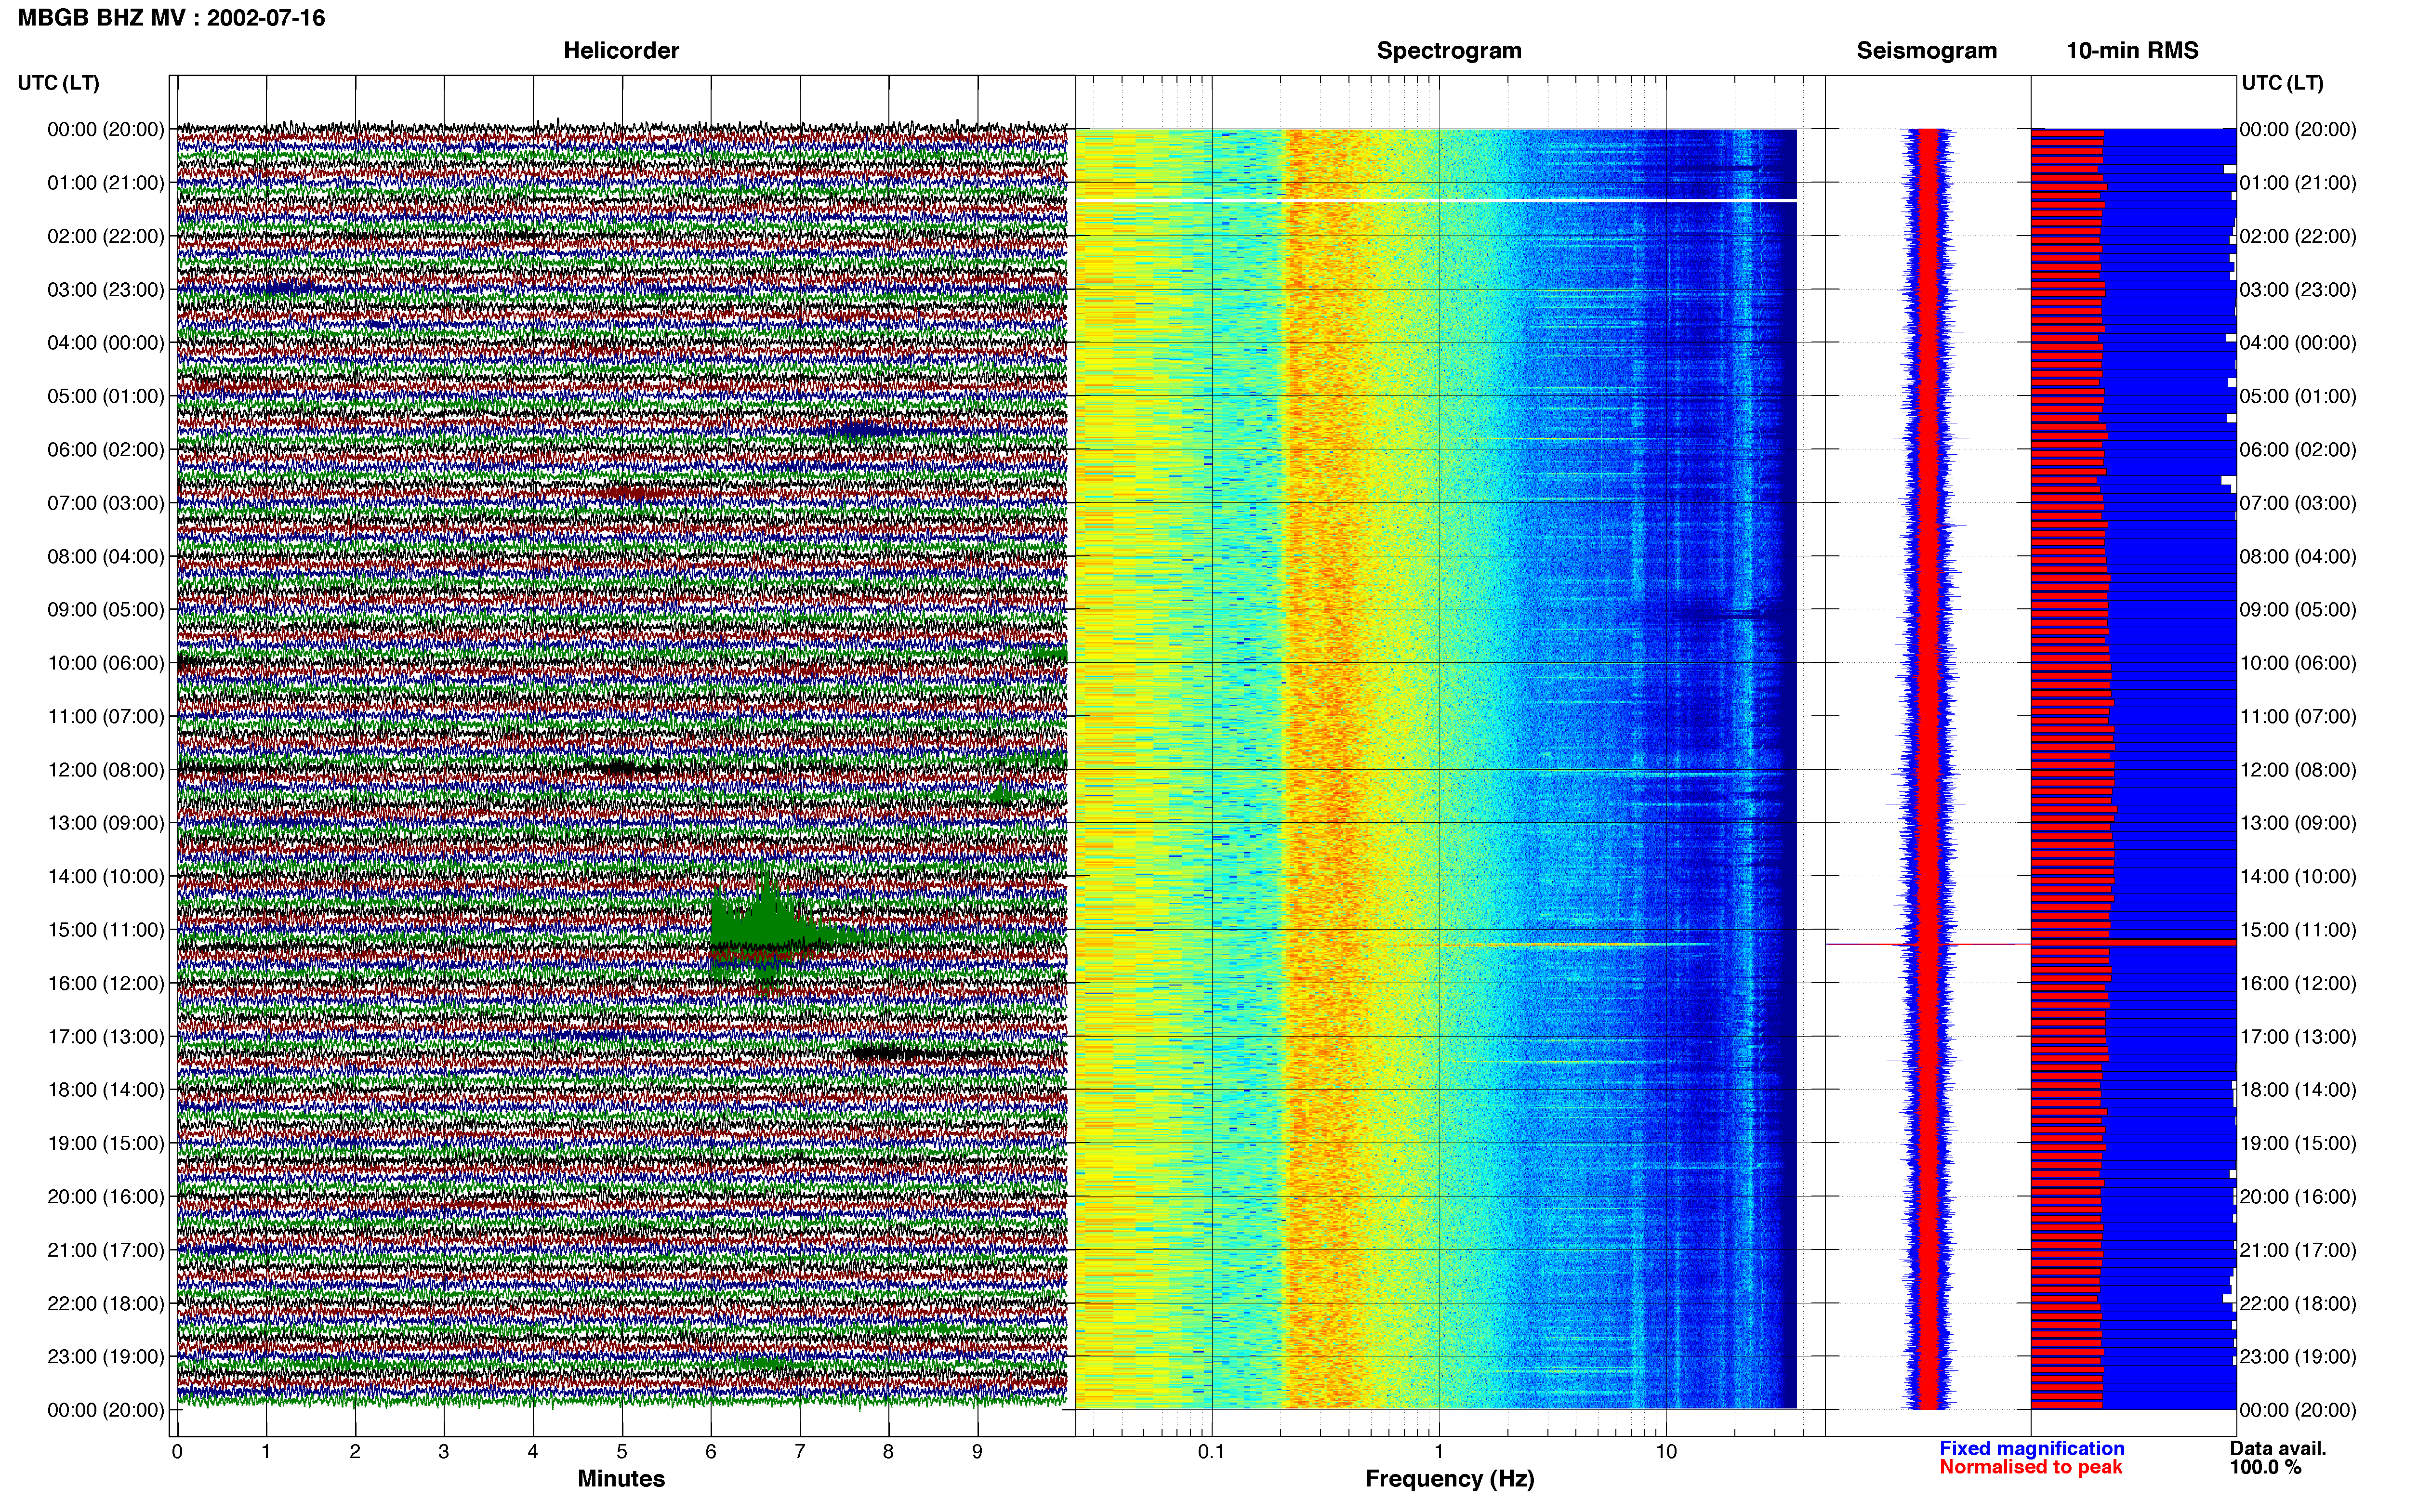The height and width of the screenshot is (1512, 2418).
Task: Click the left '08:00 (04:00)' time label
Action: pos(106,556)
